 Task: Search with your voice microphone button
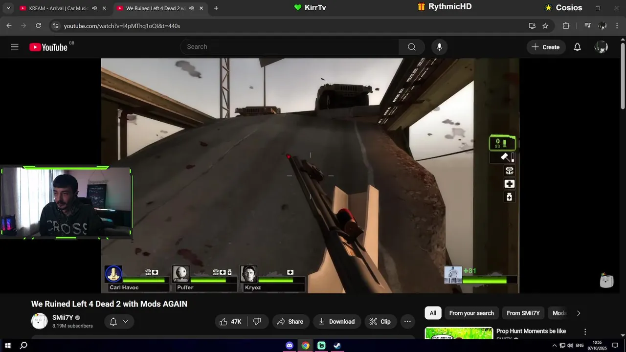(x=439, y=47)
